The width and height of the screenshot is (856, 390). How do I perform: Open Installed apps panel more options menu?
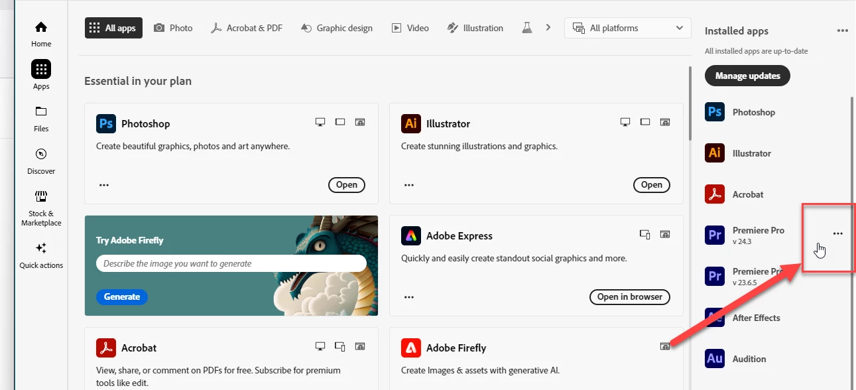click(842, 31)
